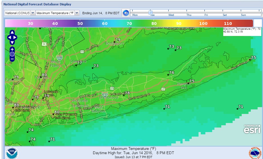Pan the map west with left arrow
The image size is (263, 159).
(x=9, y=37)
